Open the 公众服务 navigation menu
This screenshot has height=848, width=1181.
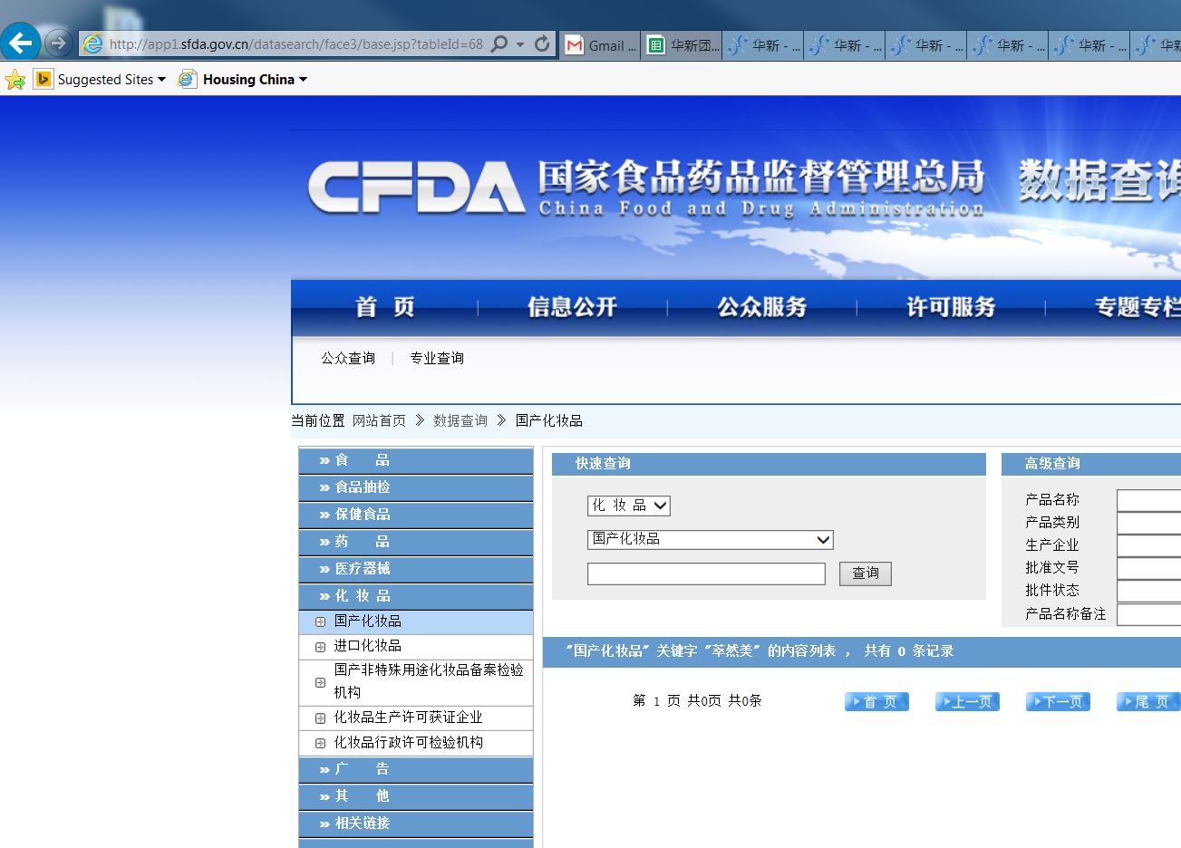tap(761, 307)
